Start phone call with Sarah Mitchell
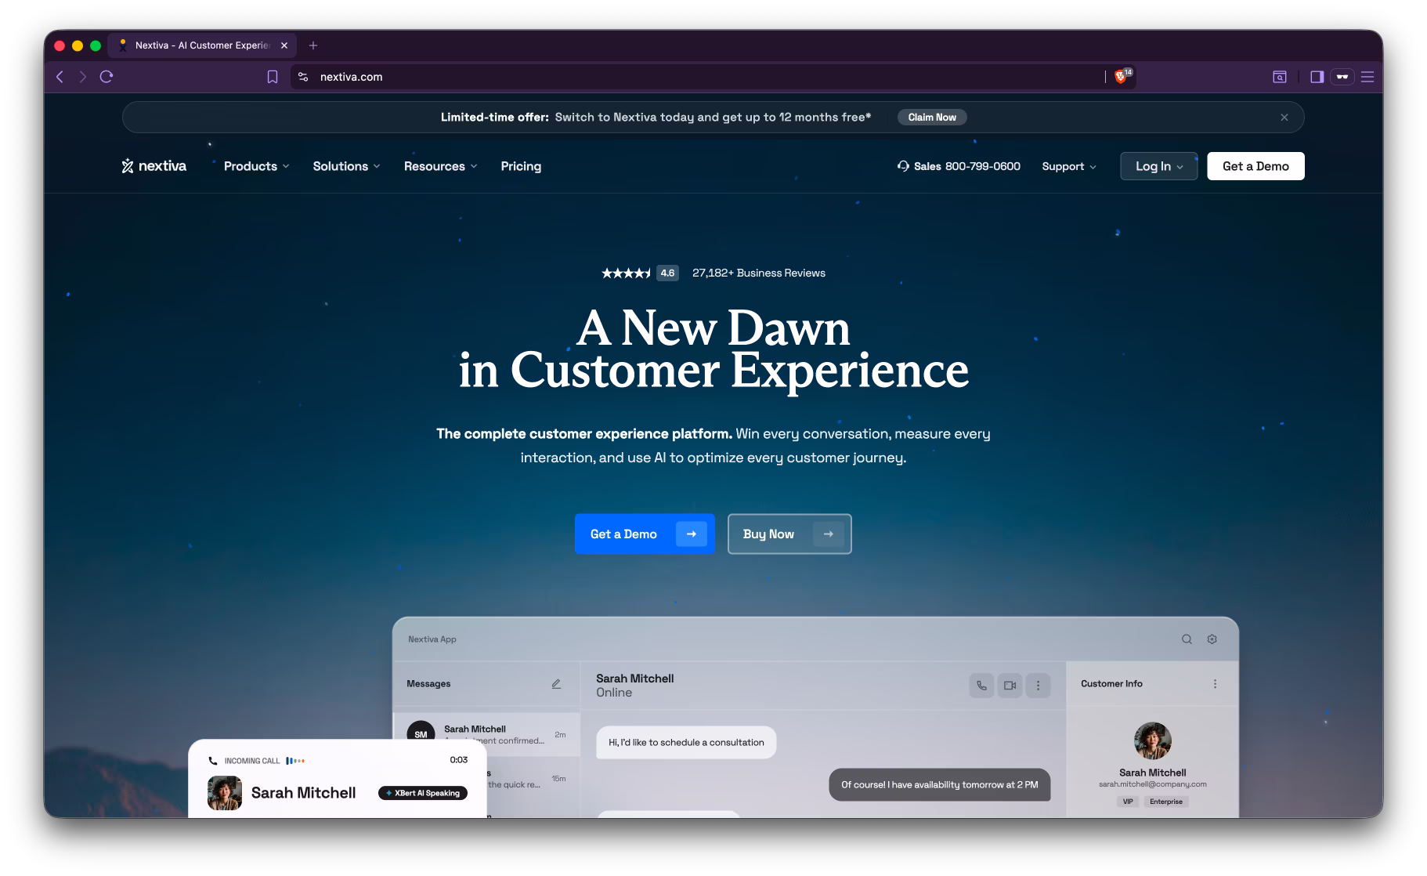Image resolution: width=1427 pixels, height=876 pixels. (x=981, y=685)
